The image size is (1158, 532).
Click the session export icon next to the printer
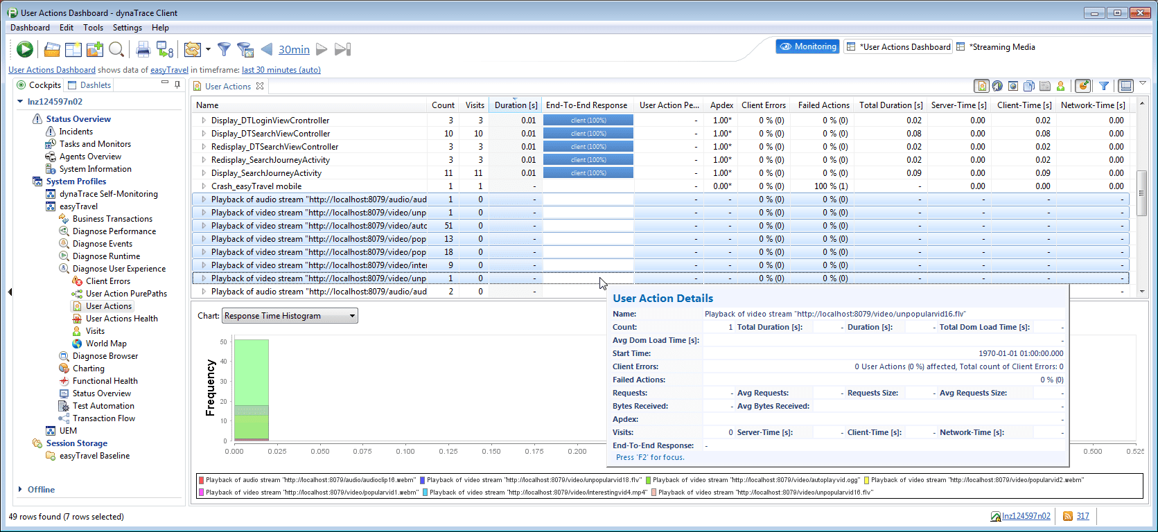[165, 49]
